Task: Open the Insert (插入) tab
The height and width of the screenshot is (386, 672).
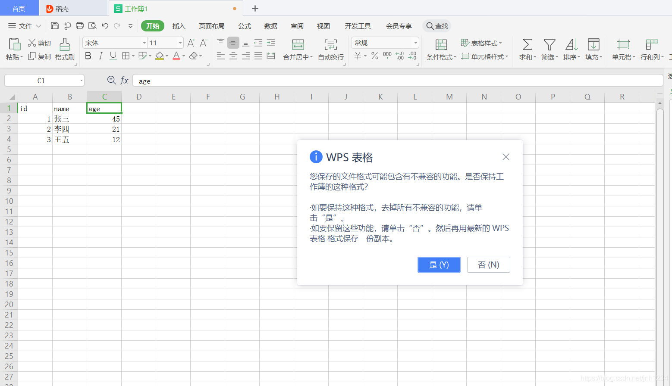Action: [x=179, y=26]
